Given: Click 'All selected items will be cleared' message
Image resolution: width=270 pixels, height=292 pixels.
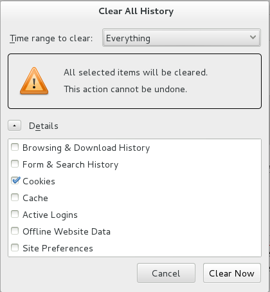Looking at the screenshot, I should coord(136,72).
